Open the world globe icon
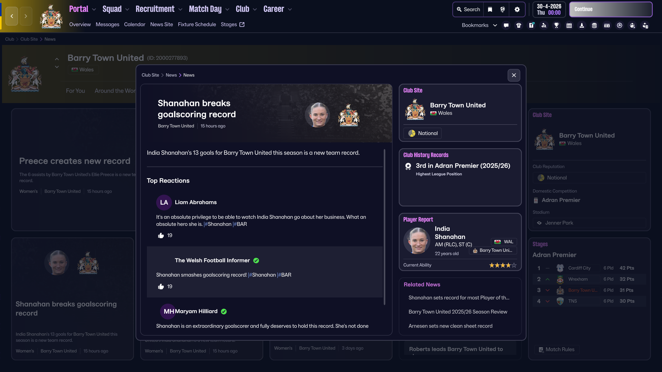Image resolution: width=662 pixels, height=372 pixels. point(502,10)
